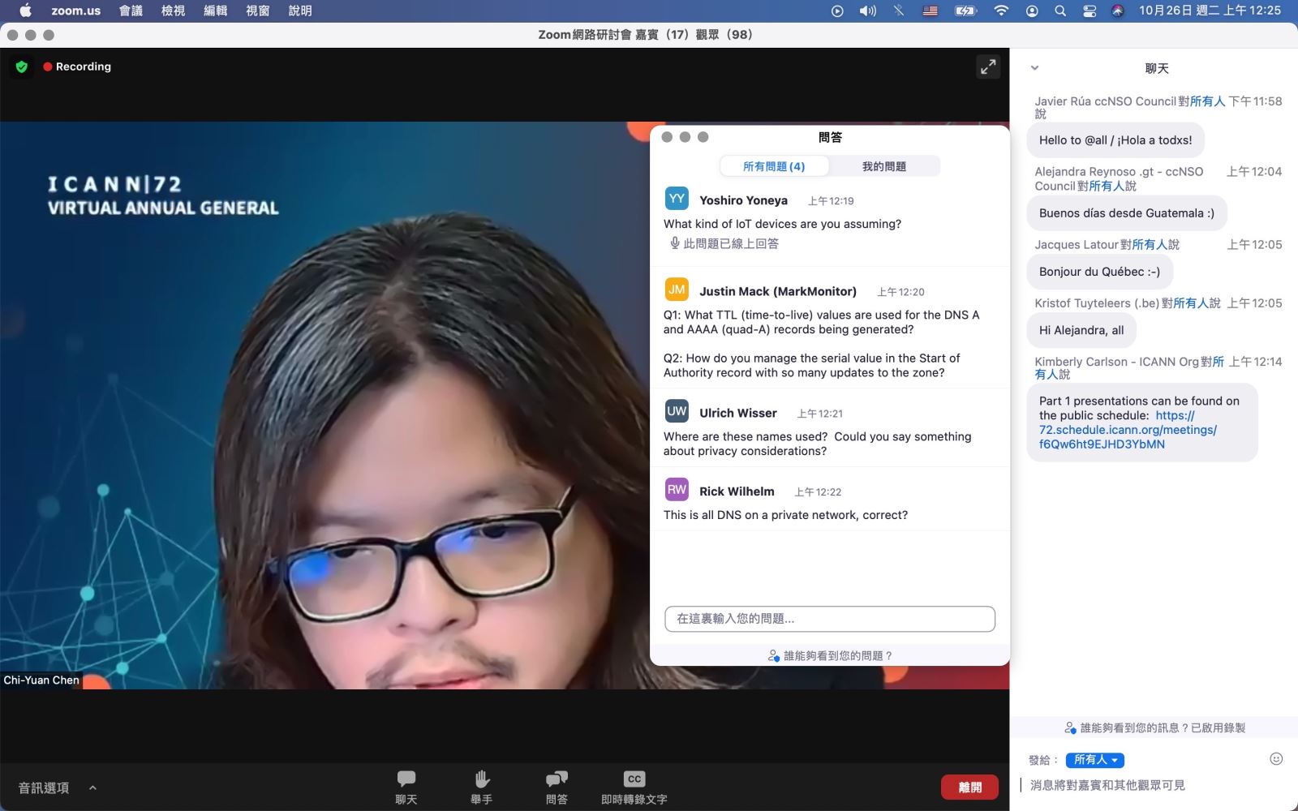Screen dimensions: 1298x811
Task: Expand the audio options caret beside 音訊選項
Action: click(x=92, y=787)
